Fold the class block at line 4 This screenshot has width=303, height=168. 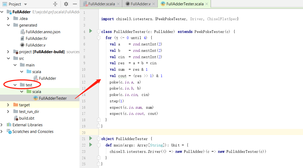(x=99, y=32)
